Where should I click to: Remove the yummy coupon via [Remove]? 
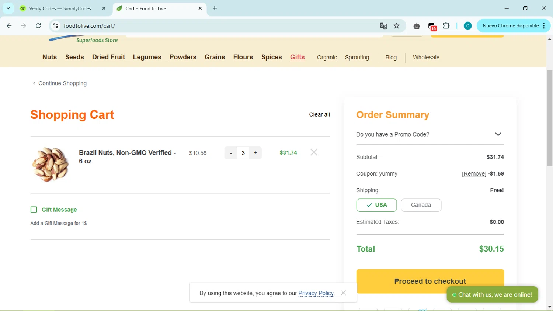click(474, 174)
